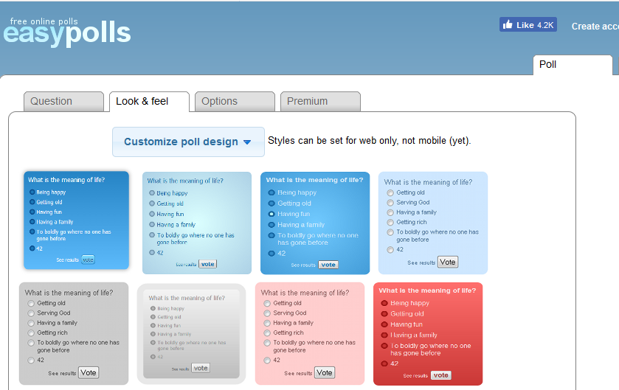
Task: Click the easypolls logo
Action: [x=66, y=32]
